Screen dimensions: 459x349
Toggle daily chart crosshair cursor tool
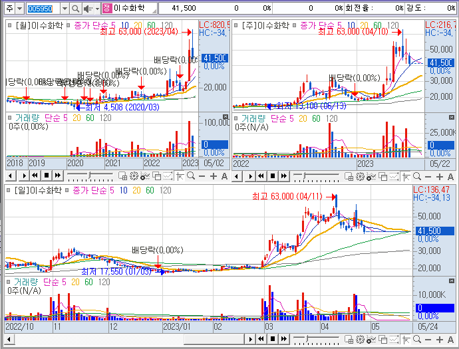tap(406, 339)
